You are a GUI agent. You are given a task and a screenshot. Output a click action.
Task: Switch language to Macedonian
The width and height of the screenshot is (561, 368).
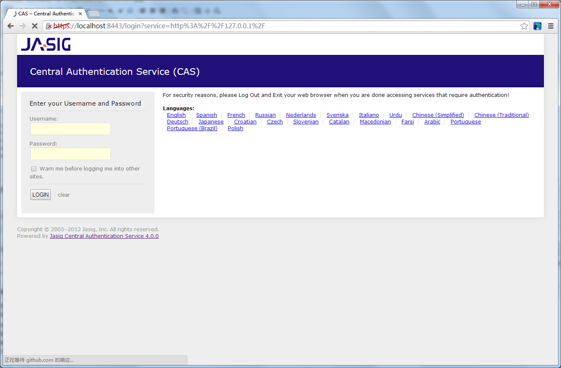click(x=375, y=122)
